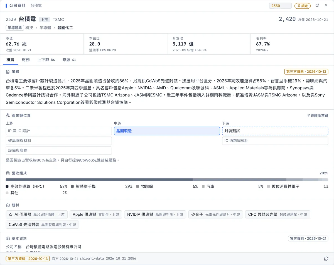Click the HPC segment of revenue bar
This screenshot has height=265, width=334.
click(99, 180)
